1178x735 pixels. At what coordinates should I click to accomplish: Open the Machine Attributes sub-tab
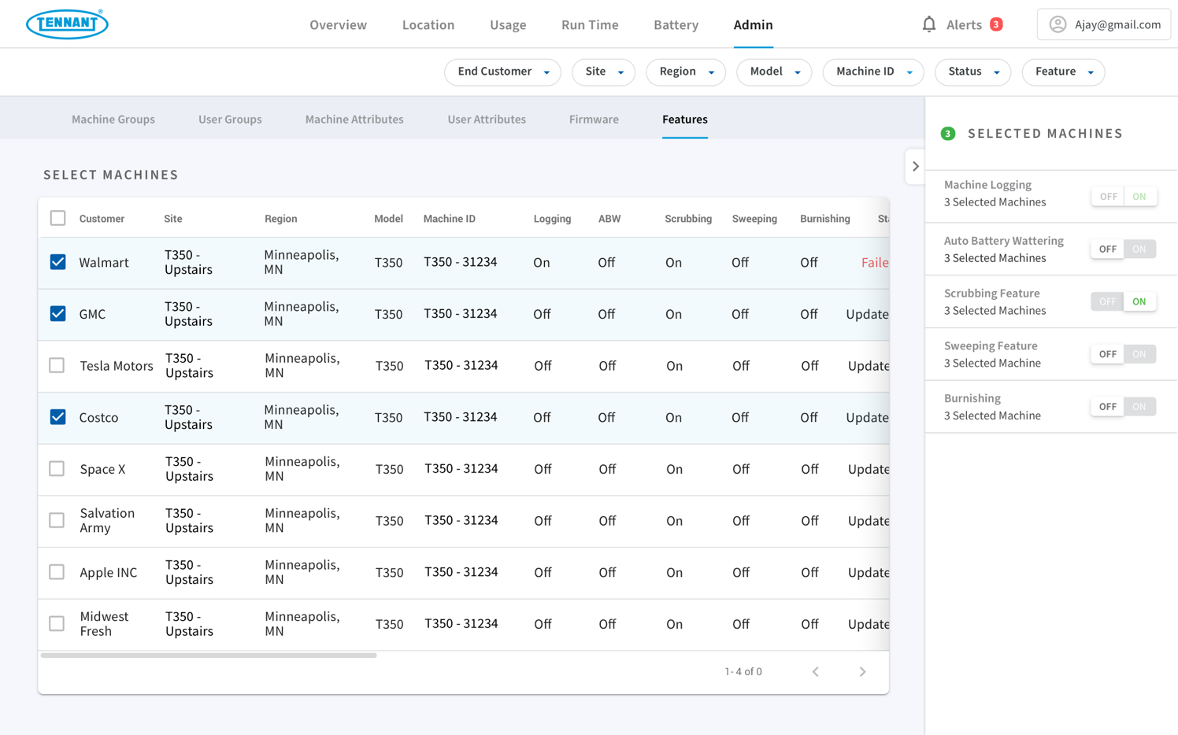coord(354,120)
